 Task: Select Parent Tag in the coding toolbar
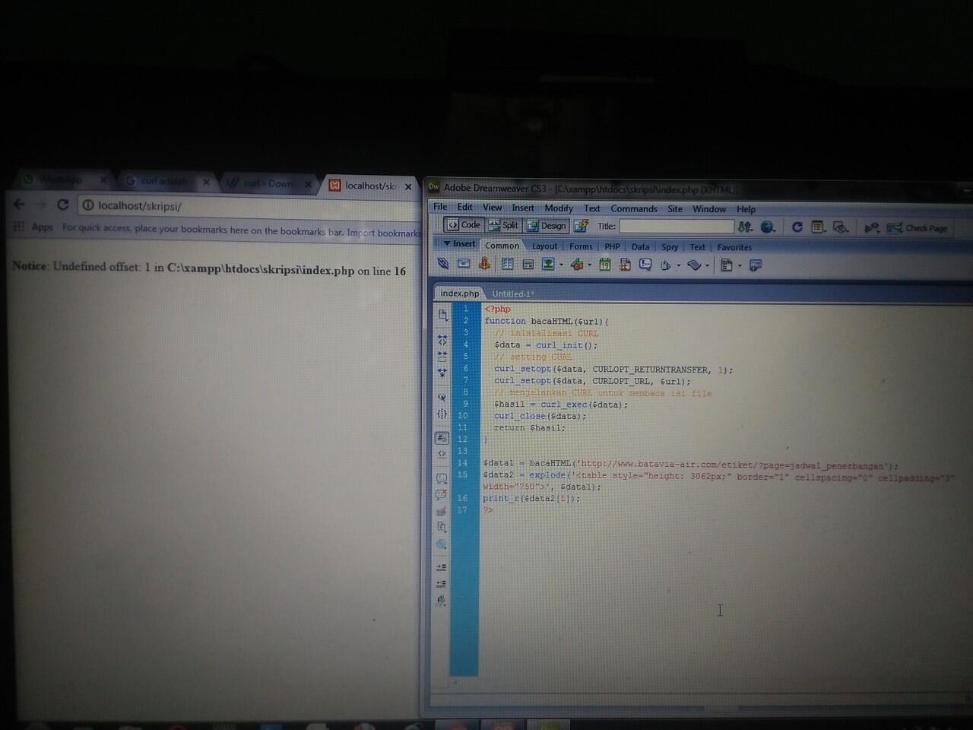442,397
